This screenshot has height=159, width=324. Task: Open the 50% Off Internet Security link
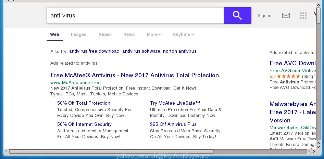coord(84,124)
